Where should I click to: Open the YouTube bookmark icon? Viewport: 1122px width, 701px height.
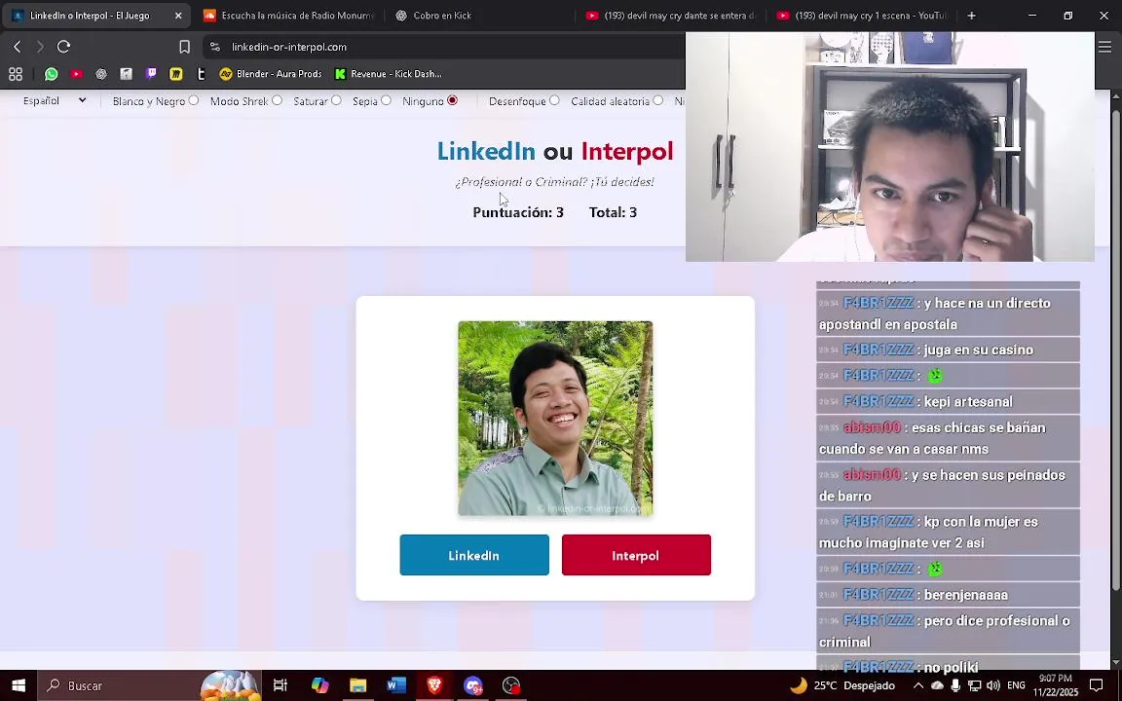(x=76, y=74)
